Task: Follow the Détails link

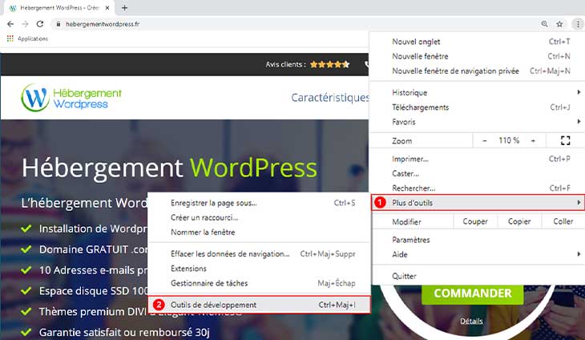Action: point(471,321)
